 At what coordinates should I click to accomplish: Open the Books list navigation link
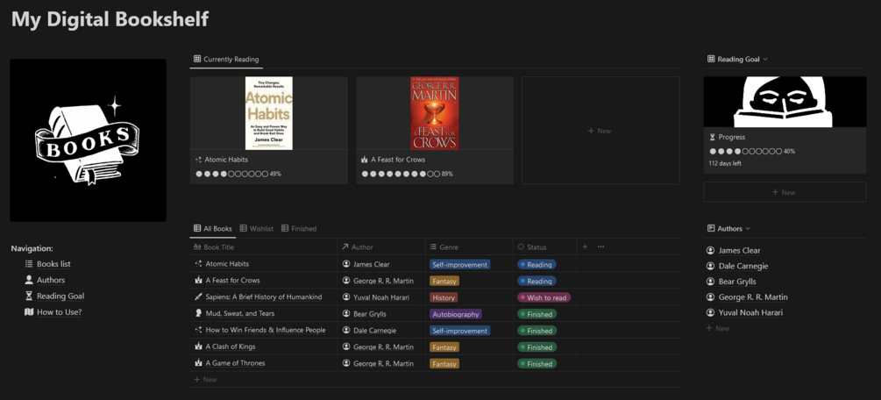54,264
